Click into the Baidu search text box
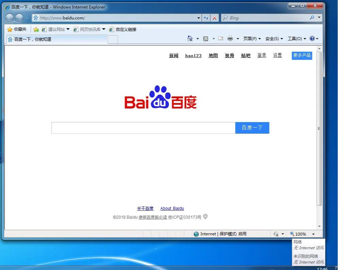The height and width of the screenshot is (270, 338). pos(143,128)
